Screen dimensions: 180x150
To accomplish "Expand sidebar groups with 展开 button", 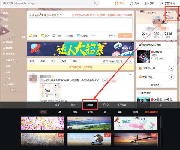I will (13, 90).
